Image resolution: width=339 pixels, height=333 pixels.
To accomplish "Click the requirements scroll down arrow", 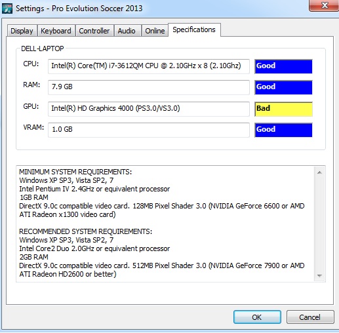I will [x=319, y=276].
